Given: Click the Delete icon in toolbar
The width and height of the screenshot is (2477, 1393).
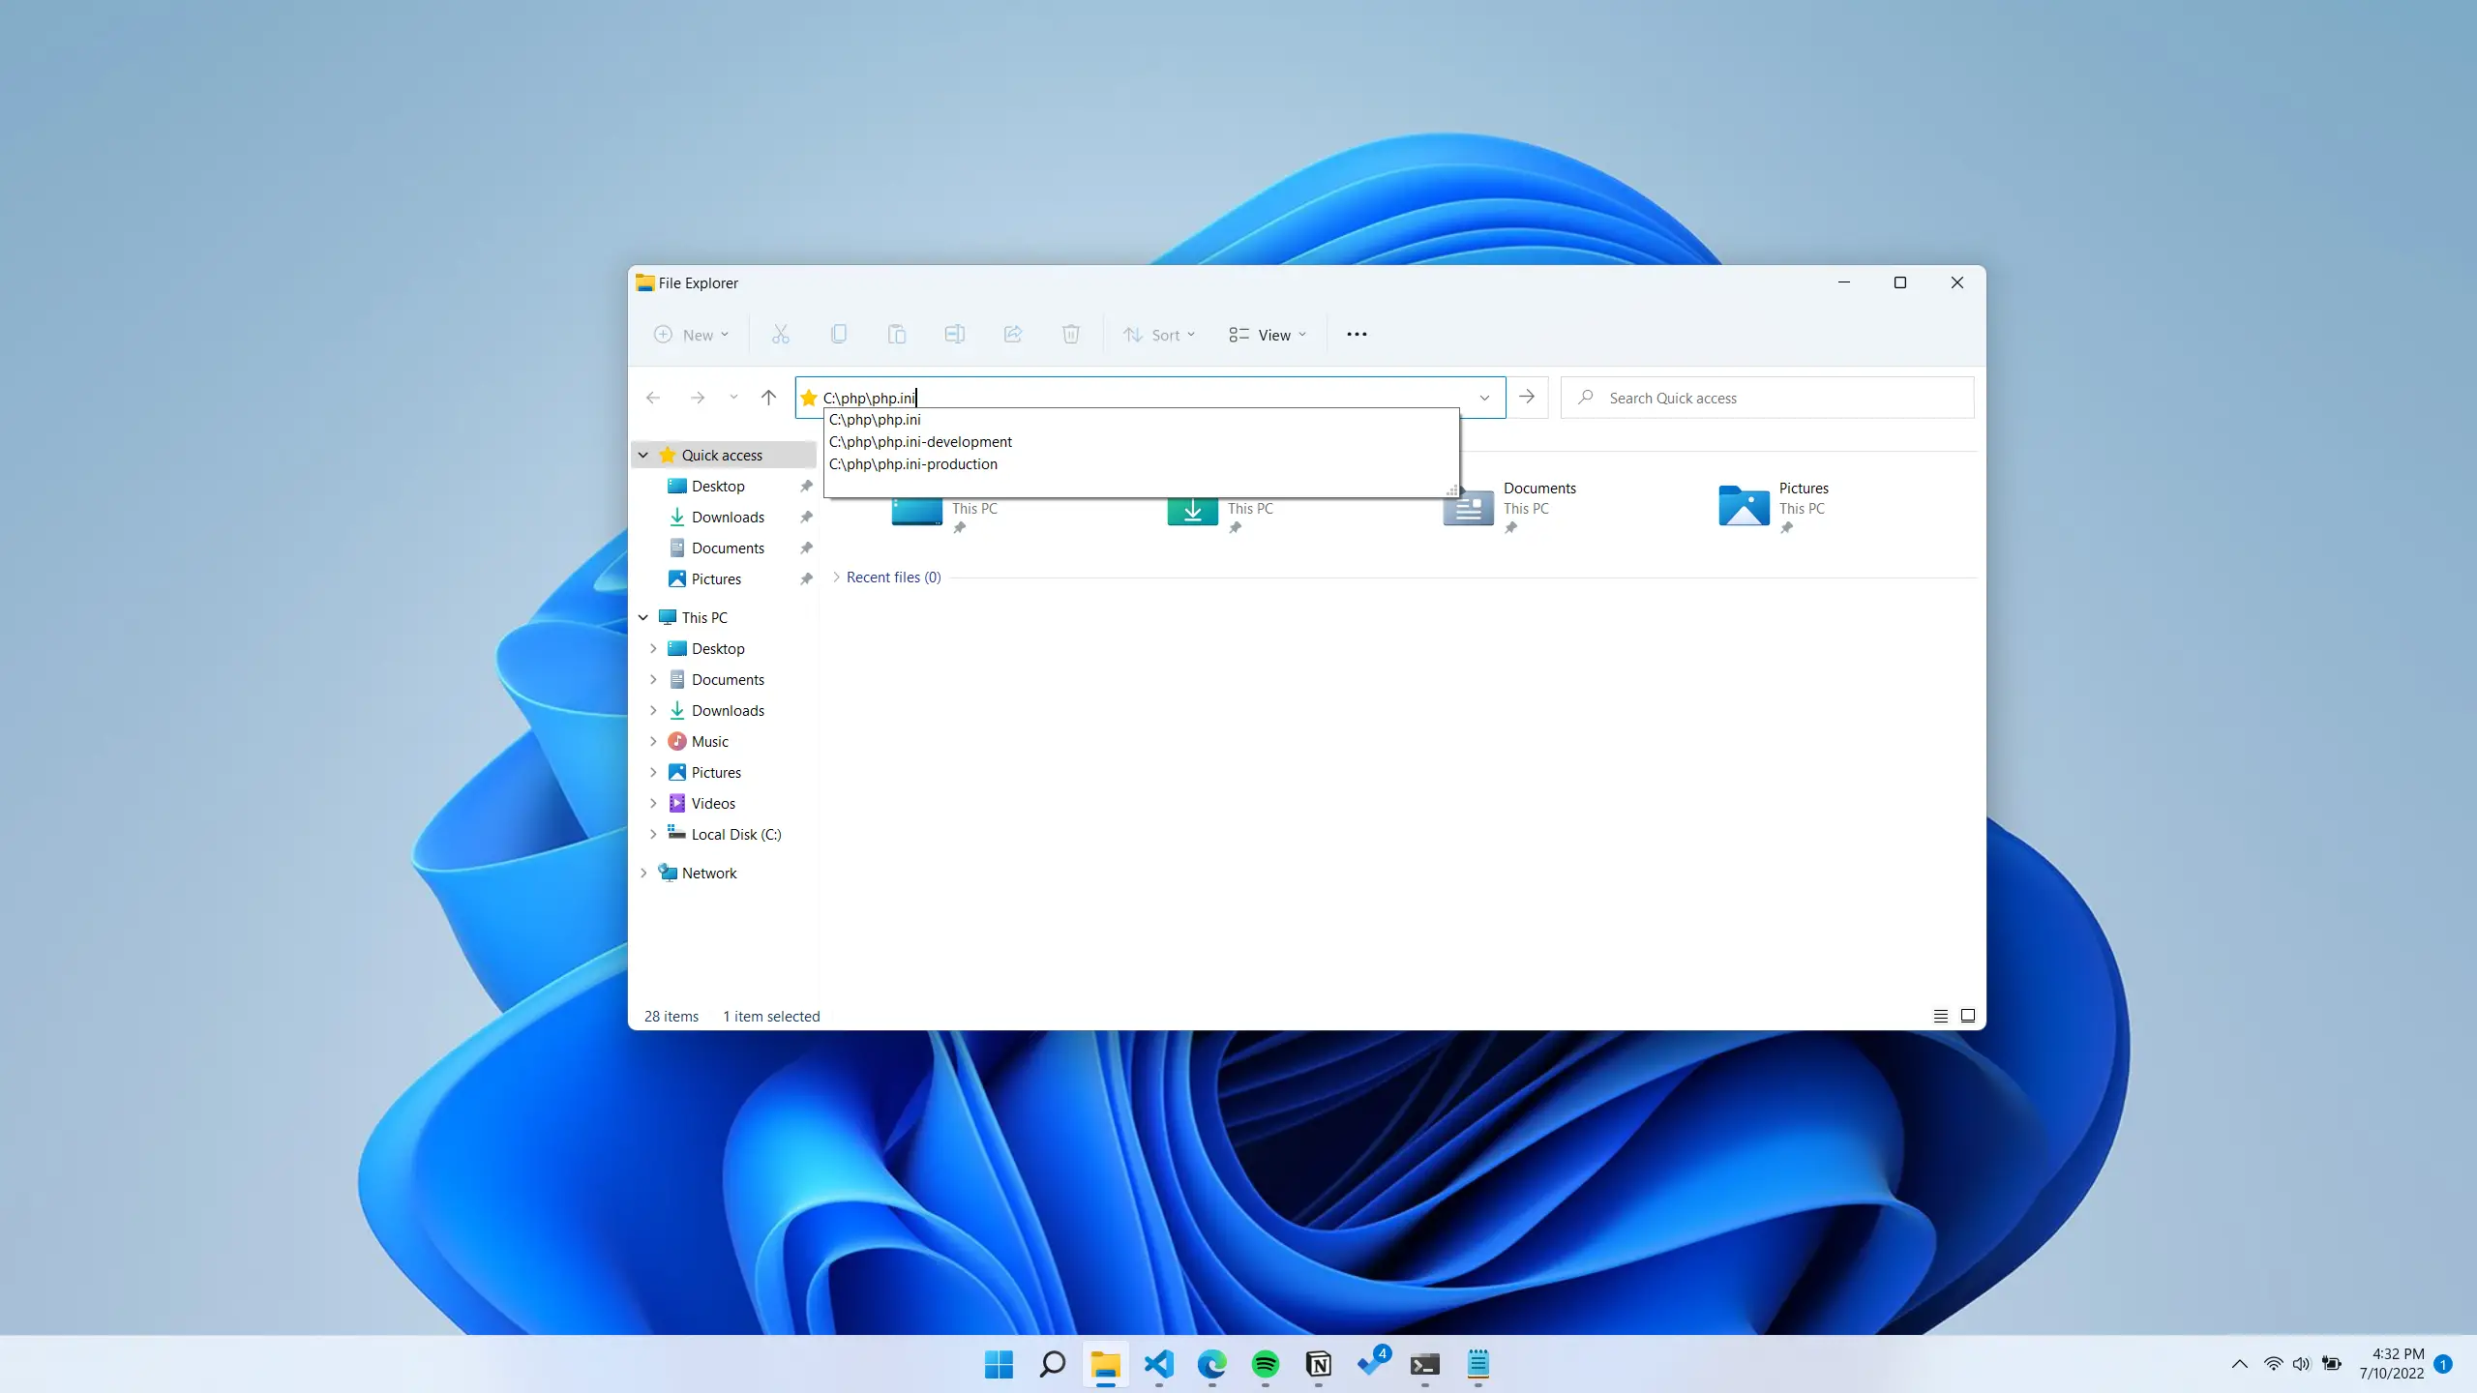Looking at the screenshot, I should pos(1072,335).
